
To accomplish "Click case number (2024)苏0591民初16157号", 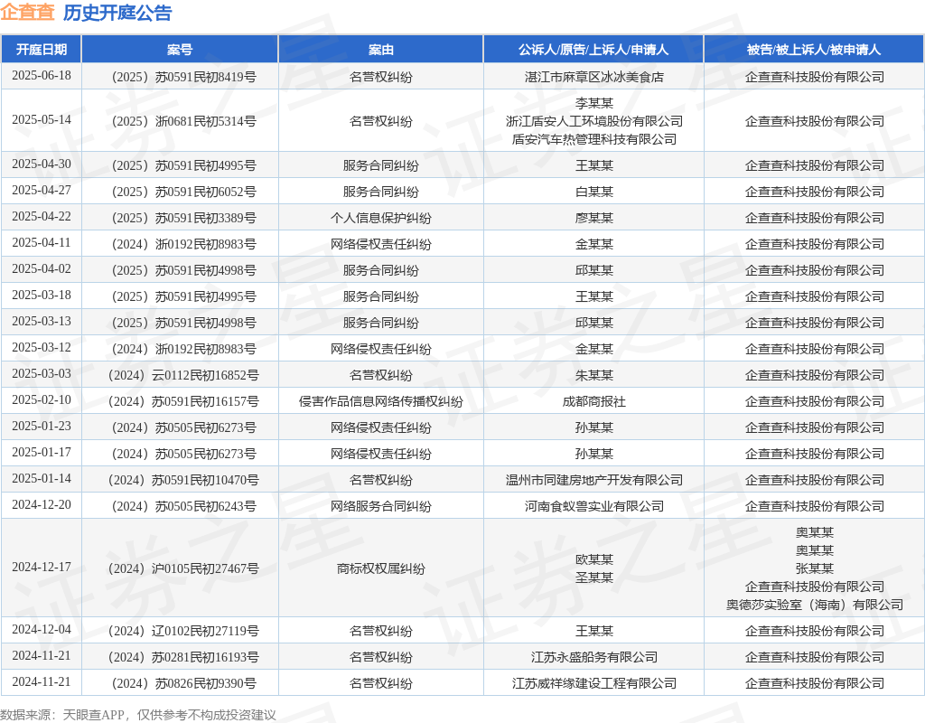I will [x=183, y=401].
